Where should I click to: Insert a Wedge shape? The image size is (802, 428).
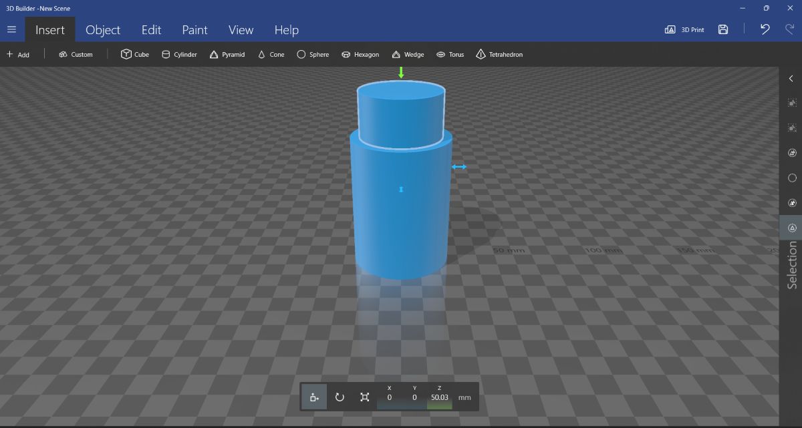[x=408, y=54]
